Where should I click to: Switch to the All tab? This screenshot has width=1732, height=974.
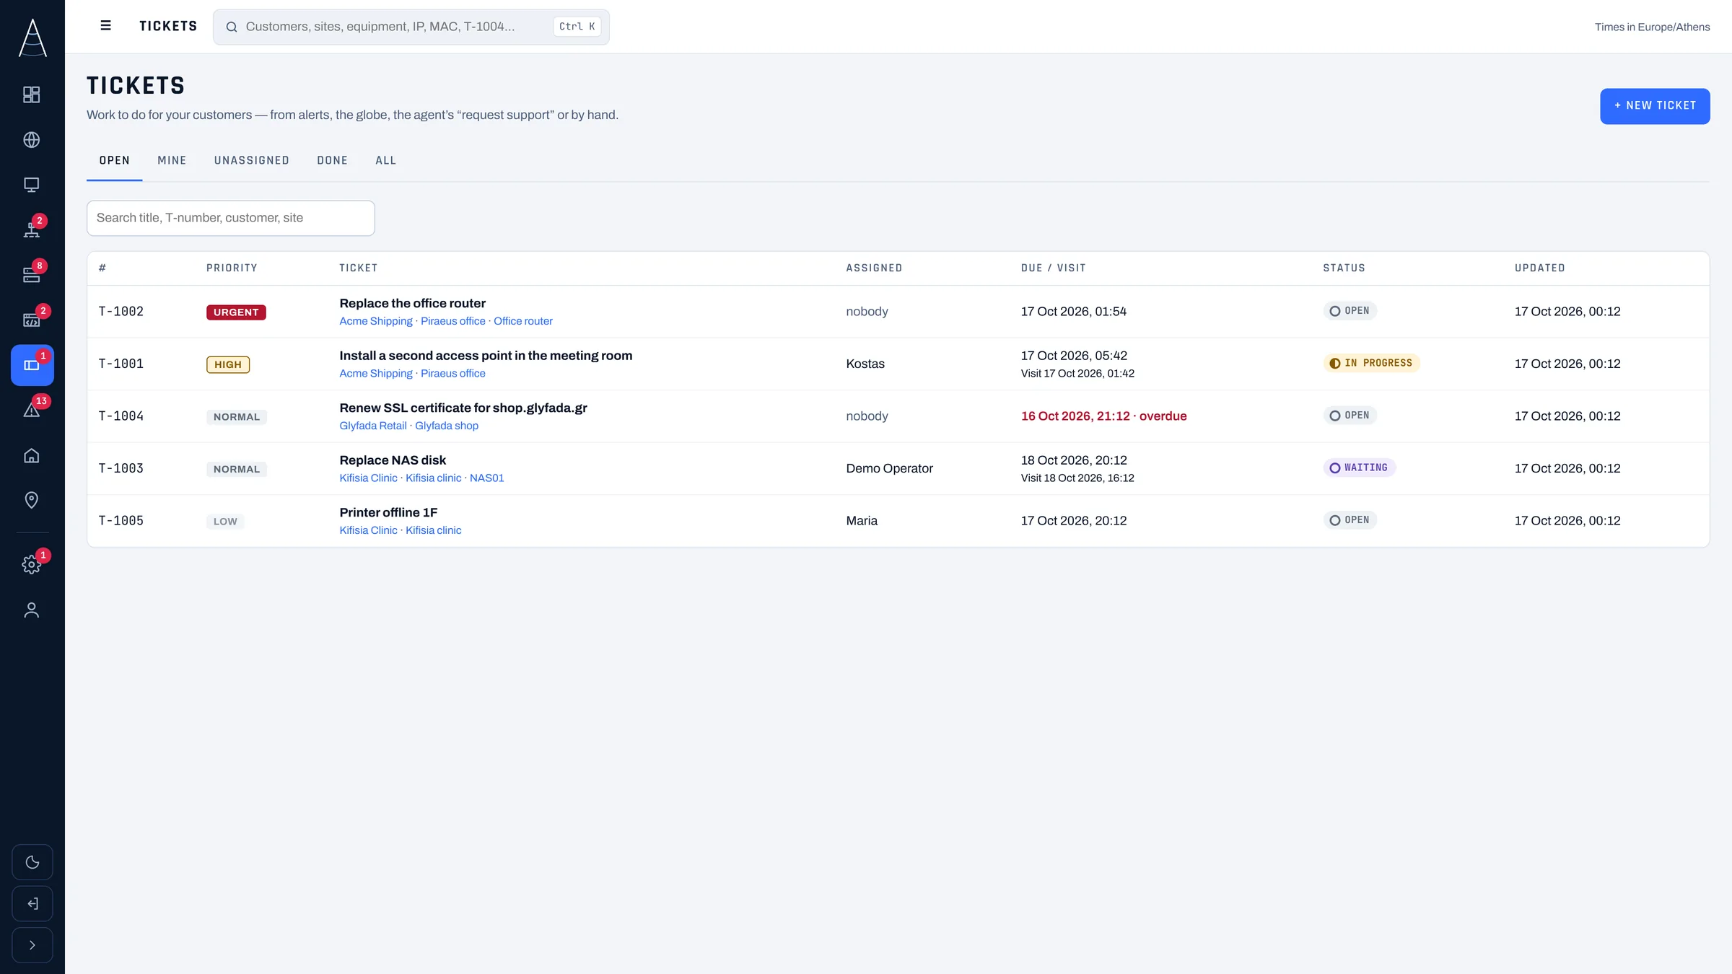pyautogui.click(x=386, y=160)
